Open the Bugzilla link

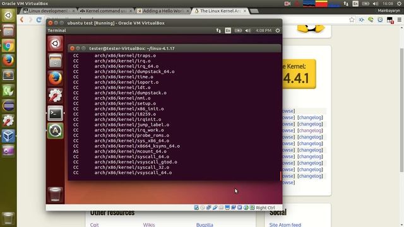click(205, 224)
